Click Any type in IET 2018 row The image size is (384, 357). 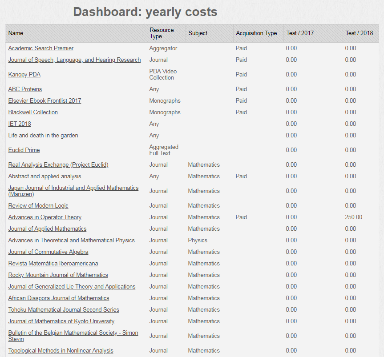tap(154, 124)
